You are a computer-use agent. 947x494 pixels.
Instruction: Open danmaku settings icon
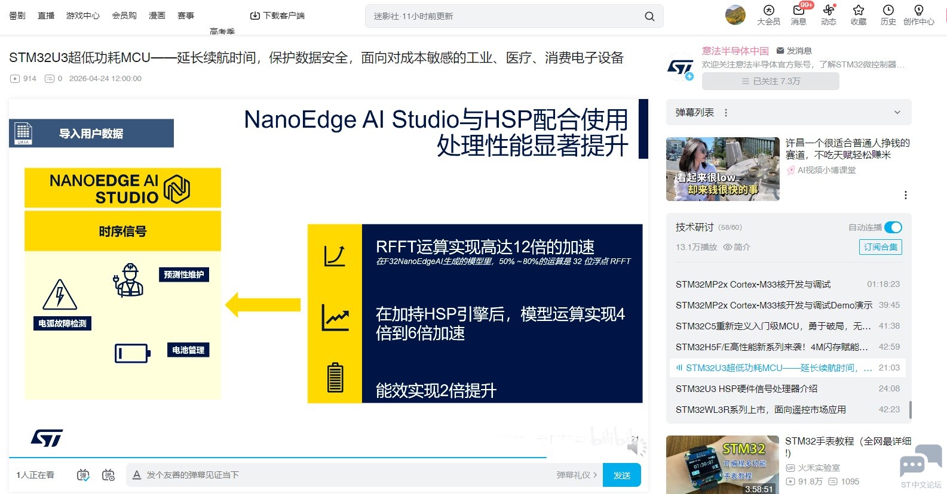click(x=108, y=475)
